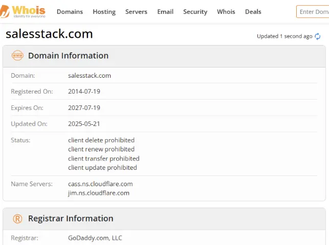This screenshot has height=245, width=329.
Task: Click the 'Updated 1 second ago' text
Action: click(x=284, y=36)
